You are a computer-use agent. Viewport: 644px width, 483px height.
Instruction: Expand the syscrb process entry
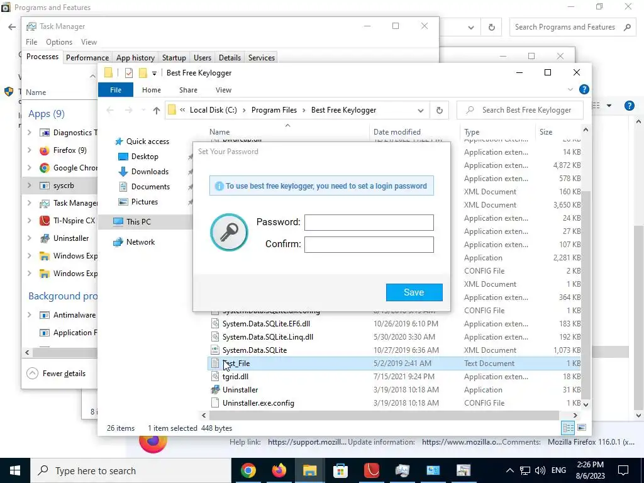pyautogui.click(x=29, y=186)
